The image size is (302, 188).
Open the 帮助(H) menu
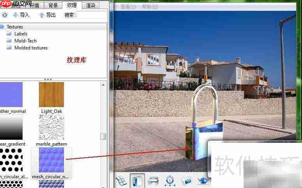(x=150, y=7)
